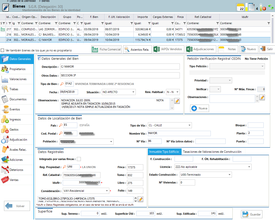Open Eventos hourglass section

pos(17,109)
